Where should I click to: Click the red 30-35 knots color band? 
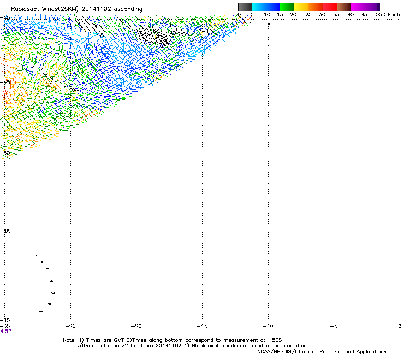tap(330, 7)
